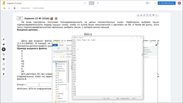The width and height of the screenshot is (183, 103).
Task: Click the 'Очистить фрейм' button
Action: [38, 8]
